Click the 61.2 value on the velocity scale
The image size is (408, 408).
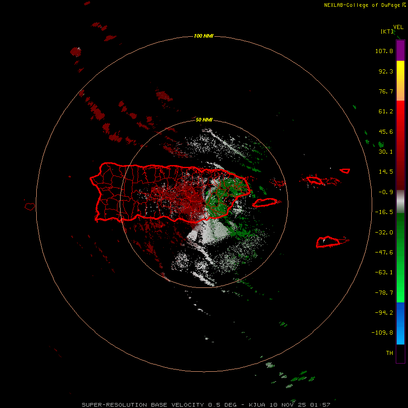pyautogui.click(x=386, y=112)
